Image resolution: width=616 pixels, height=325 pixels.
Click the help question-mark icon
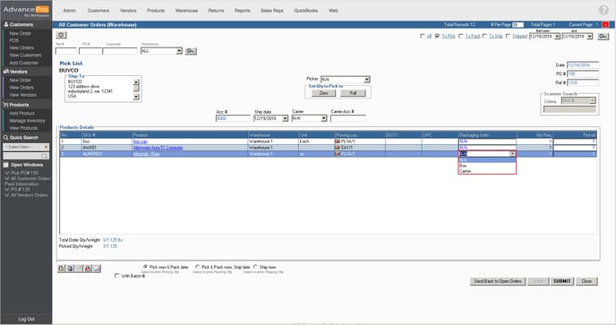(x=603, y=10)
